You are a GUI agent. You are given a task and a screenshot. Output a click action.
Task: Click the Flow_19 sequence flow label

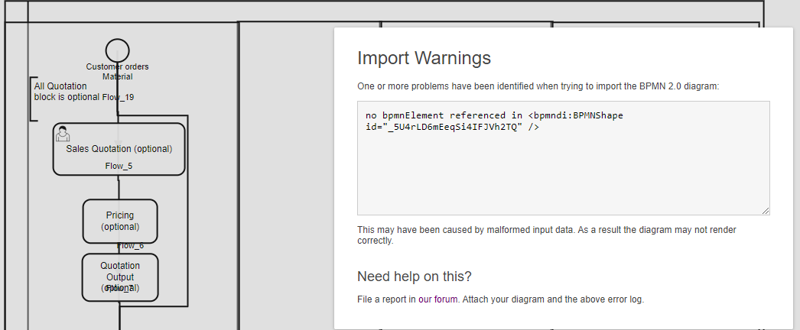tap(118, 97)
